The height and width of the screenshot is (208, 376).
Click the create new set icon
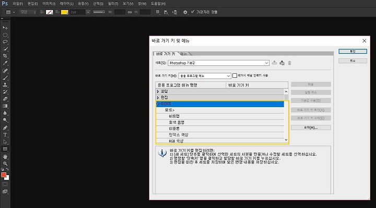[282, 63]
